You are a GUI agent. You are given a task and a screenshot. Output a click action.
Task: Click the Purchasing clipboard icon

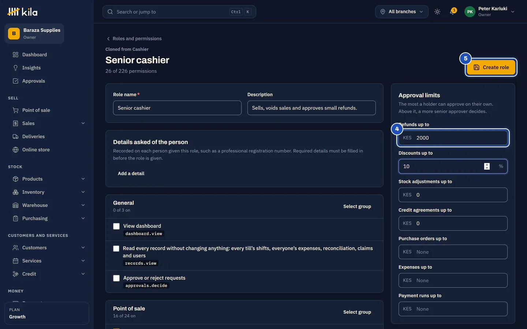pos(15,219)
